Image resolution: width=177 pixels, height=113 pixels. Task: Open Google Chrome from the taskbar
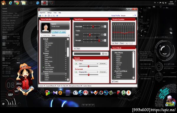pyautogui.click(x=17, y=3)
